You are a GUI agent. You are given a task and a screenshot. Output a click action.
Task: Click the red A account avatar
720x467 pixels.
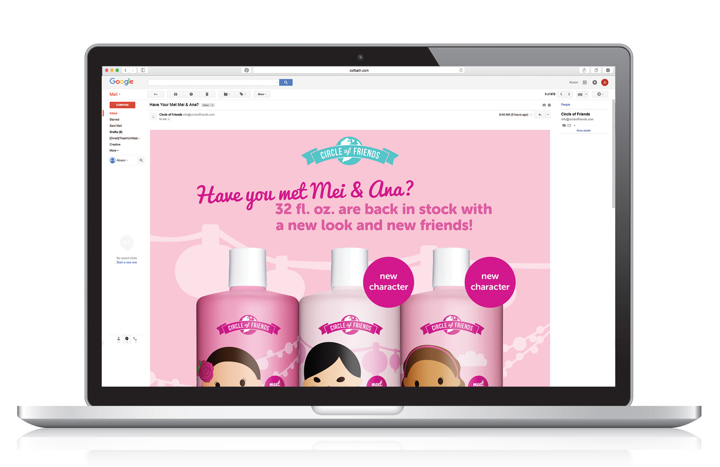(x=605, y=82)
